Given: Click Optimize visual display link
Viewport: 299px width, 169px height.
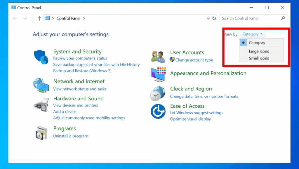Looking at the screenshot, I should pyautogui.click(x=190, y=119).
